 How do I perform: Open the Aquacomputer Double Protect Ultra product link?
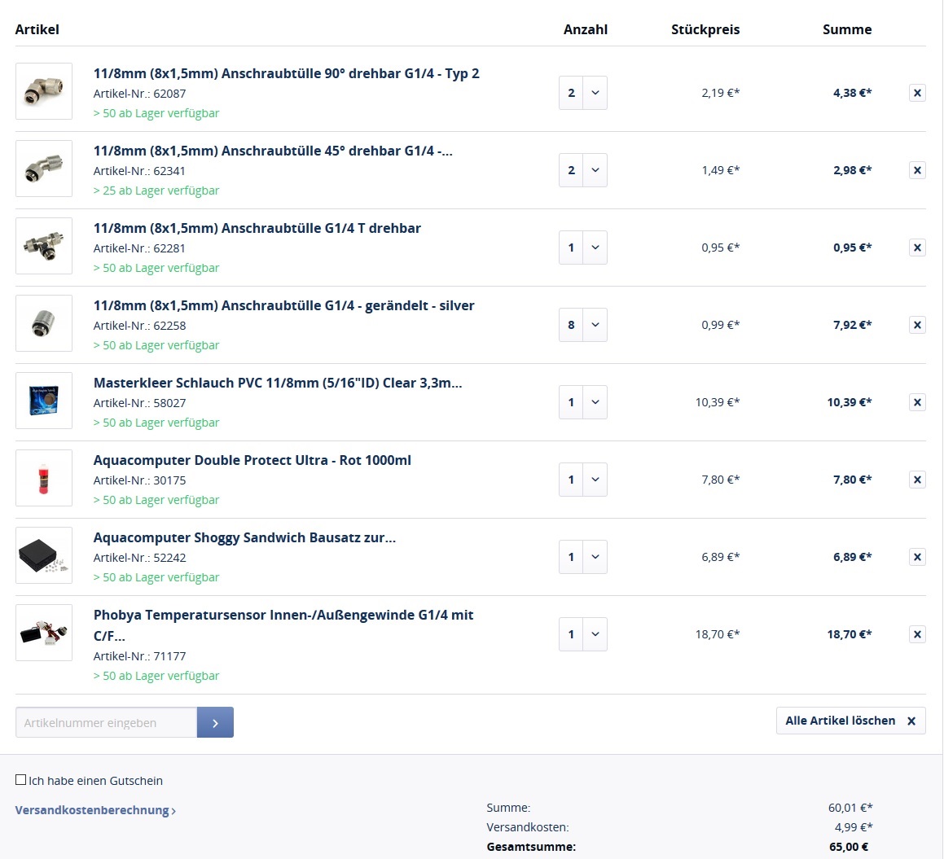[x=252, y=460]
